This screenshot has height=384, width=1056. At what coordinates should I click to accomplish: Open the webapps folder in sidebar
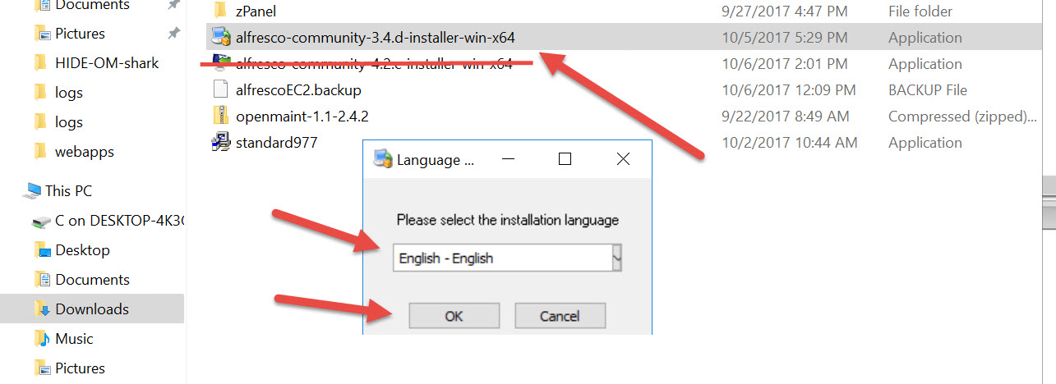coord(84,152)
